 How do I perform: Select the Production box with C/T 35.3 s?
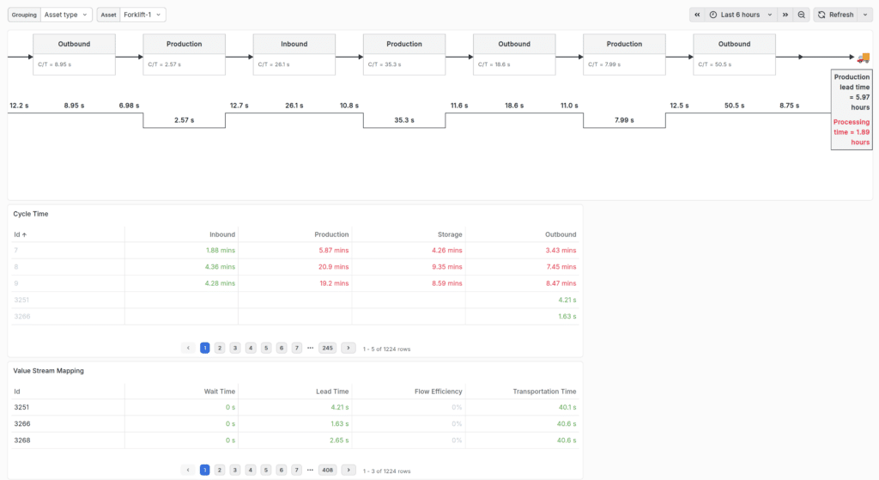[x=404, y=54]
